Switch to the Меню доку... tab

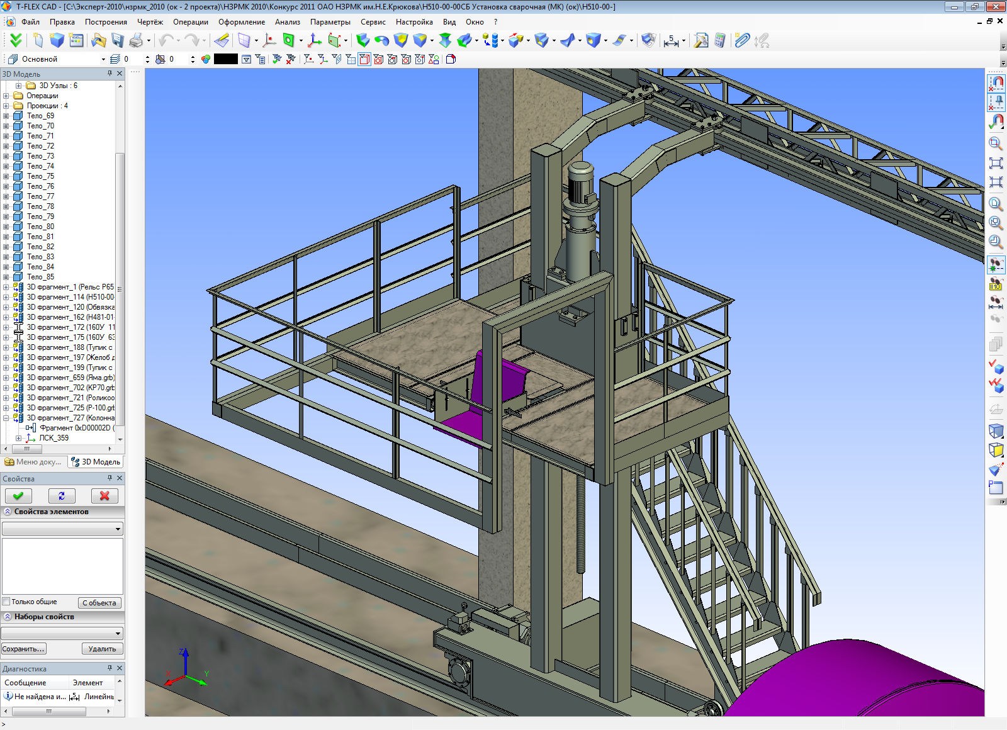tap(33, 462)
